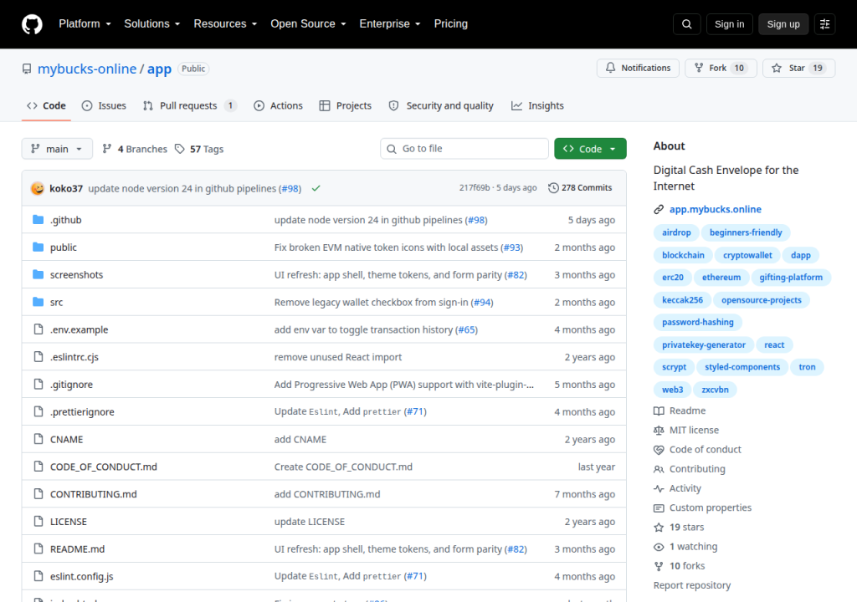Open the Issues tab

pyautogui.click(x=104, y=105)
